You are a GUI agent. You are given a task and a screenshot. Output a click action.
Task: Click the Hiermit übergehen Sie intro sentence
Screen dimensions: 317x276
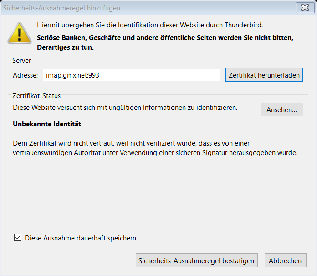tap(150, 25)
